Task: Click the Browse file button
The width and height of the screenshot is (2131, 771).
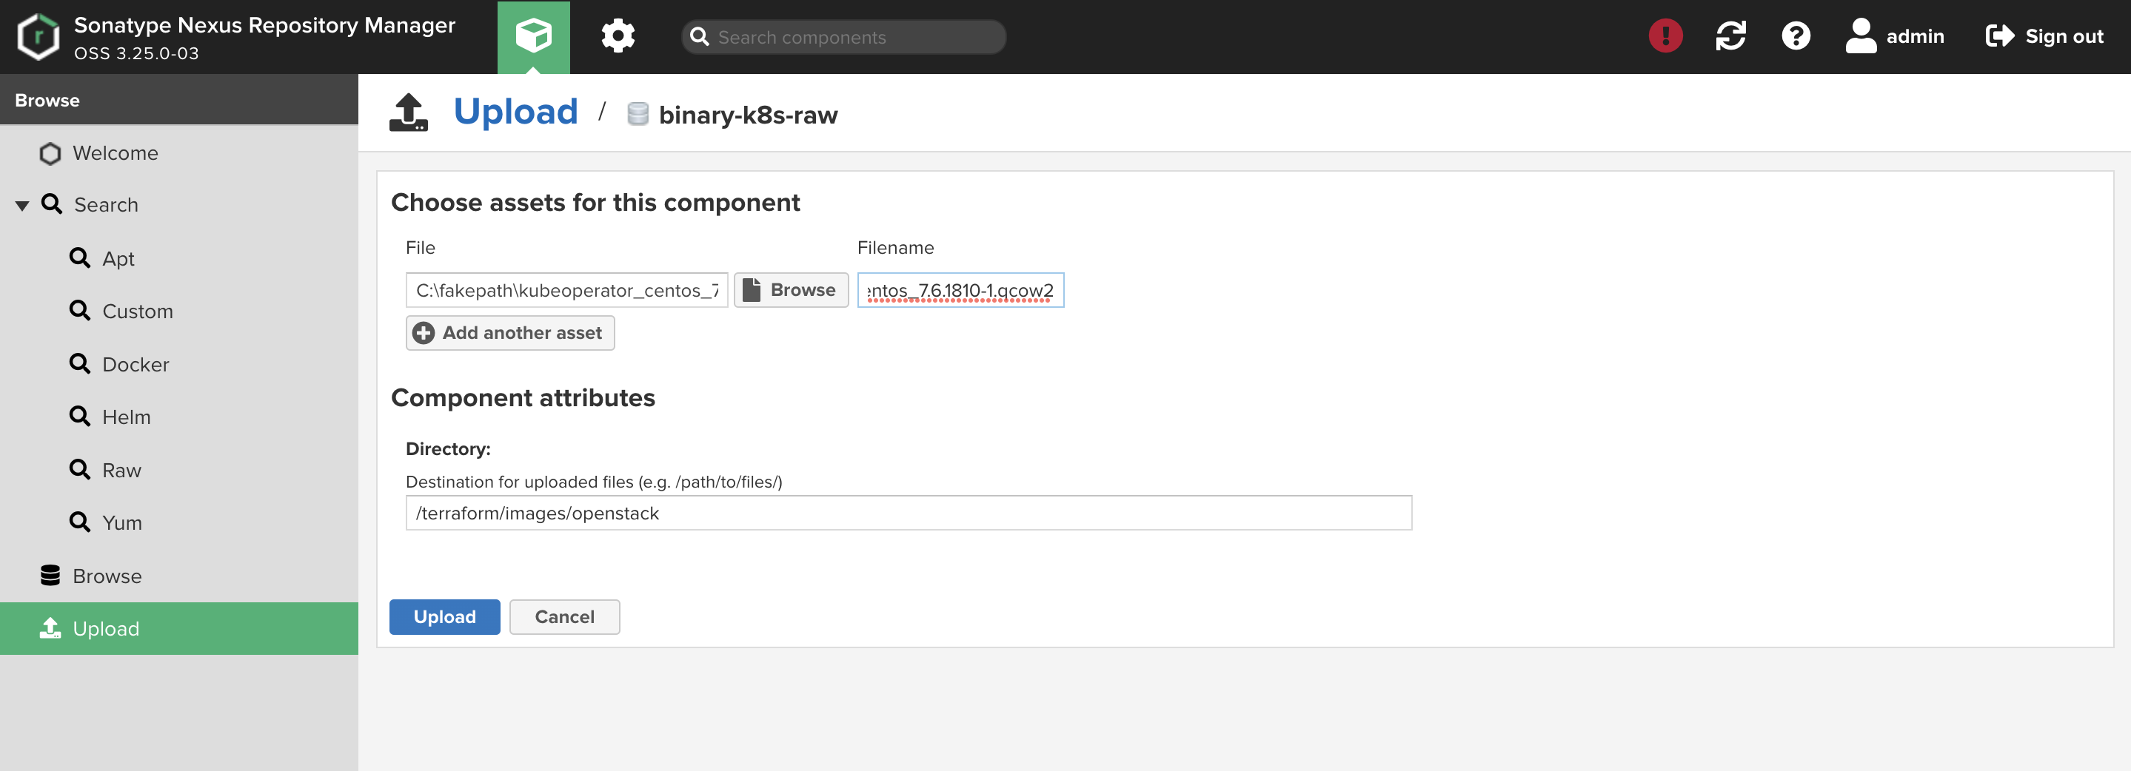Action: tap(791, 290)
